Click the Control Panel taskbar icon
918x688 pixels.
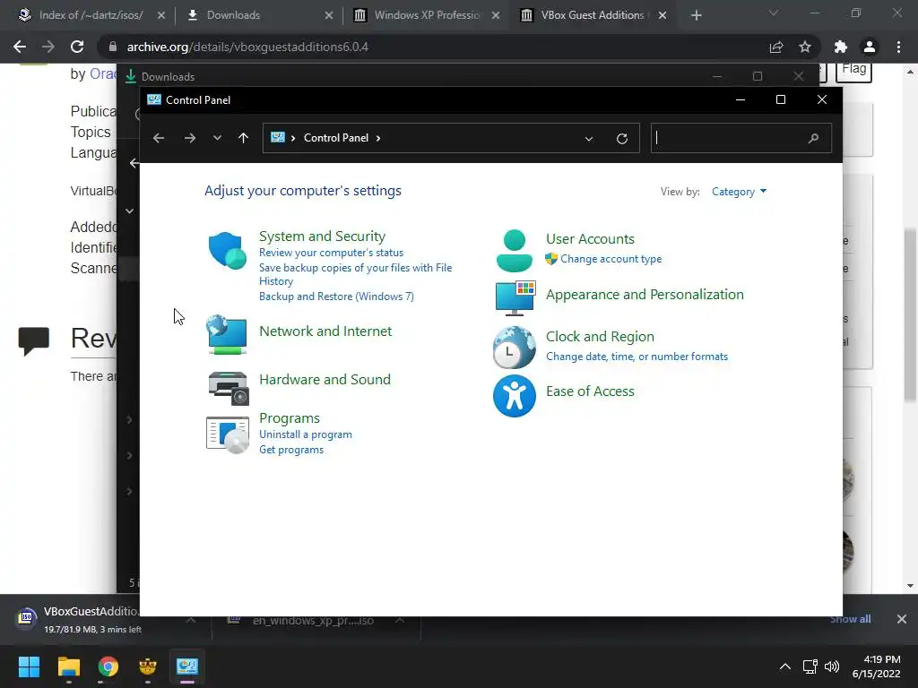click(187, 666)
